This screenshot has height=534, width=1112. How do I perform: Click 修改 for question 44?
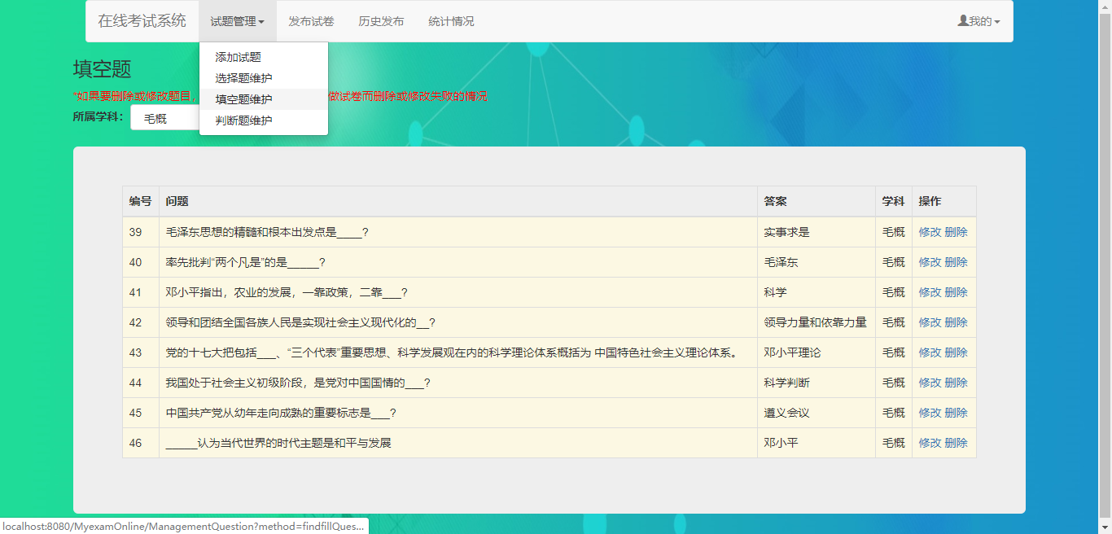click(930, 383)
